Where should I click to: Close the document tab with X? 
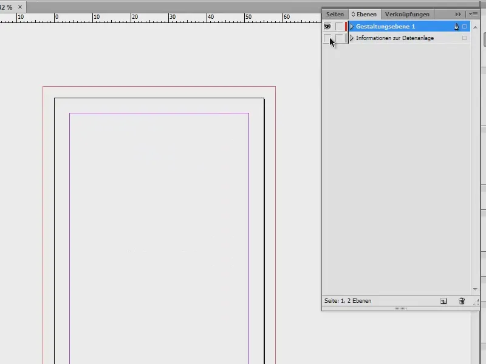point(20,7)
